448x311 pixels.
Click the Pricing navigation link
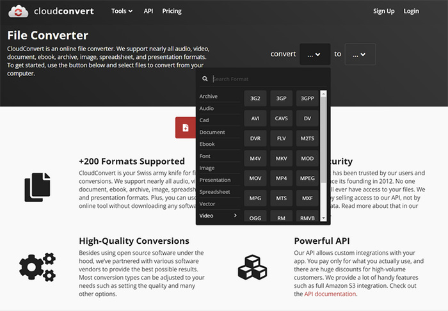(x=172, y=11)
